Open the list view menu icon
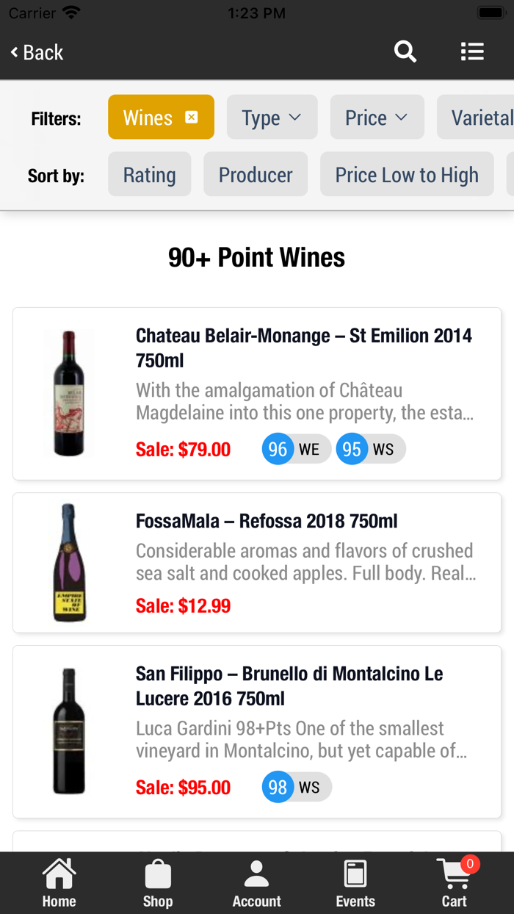The width and height of the screenshot is (514, 914). tap(472, 52)
